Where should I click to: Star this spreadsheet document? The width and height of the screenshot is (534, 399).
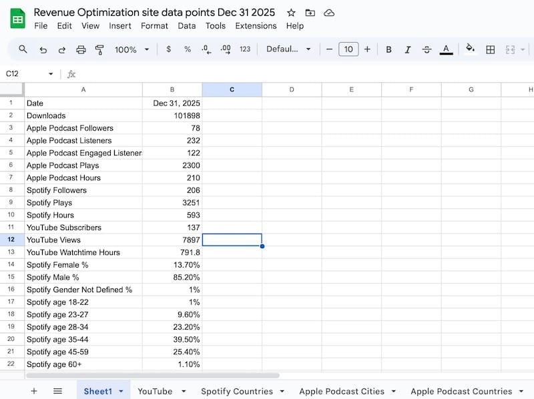point(291,13)
